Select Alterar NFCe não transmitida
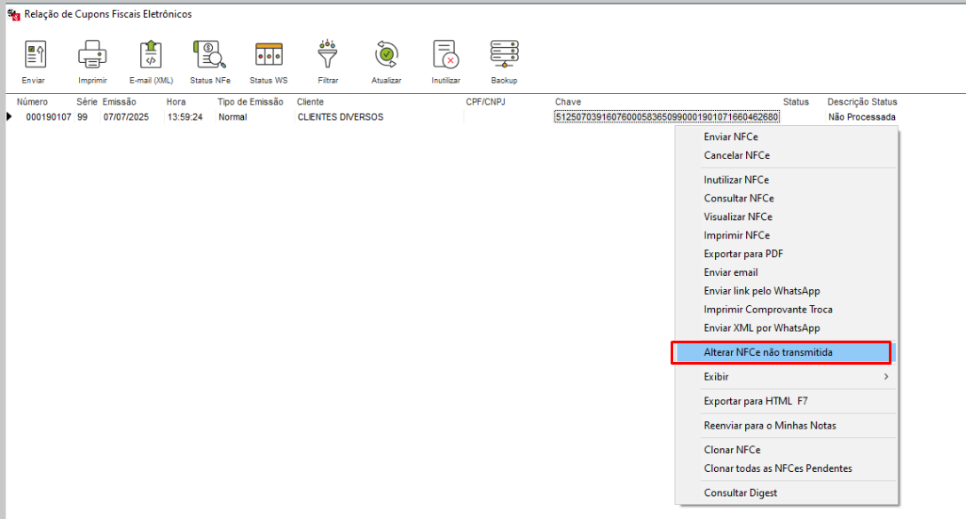This screenshot has width=966, height=519. (x=768, y=352)
